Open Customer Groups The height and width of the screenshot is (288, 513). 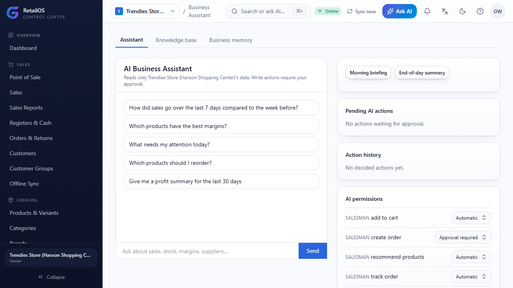pos(51,168)
